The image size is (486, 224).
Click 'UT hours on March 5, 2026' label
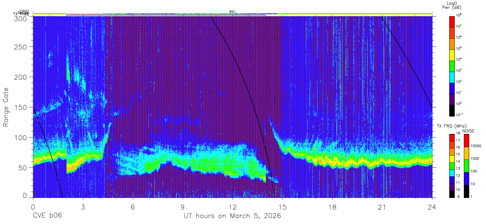click(232, 216)
